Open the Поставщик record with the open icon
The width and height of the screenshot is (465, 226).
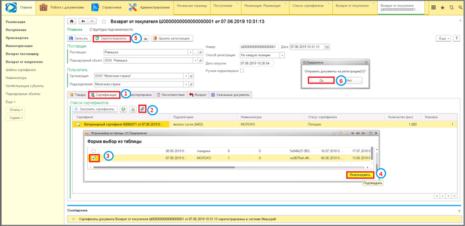pos(201,52)
